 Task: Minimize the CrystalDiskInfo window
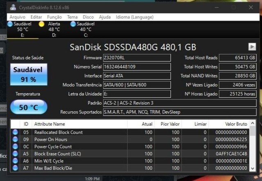click(x=217, y=7)
